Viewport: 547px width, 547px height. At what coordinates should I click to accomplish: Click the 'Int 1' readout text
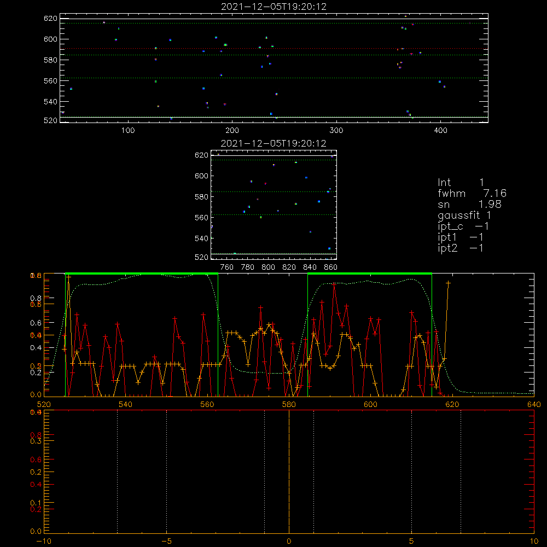461,183
